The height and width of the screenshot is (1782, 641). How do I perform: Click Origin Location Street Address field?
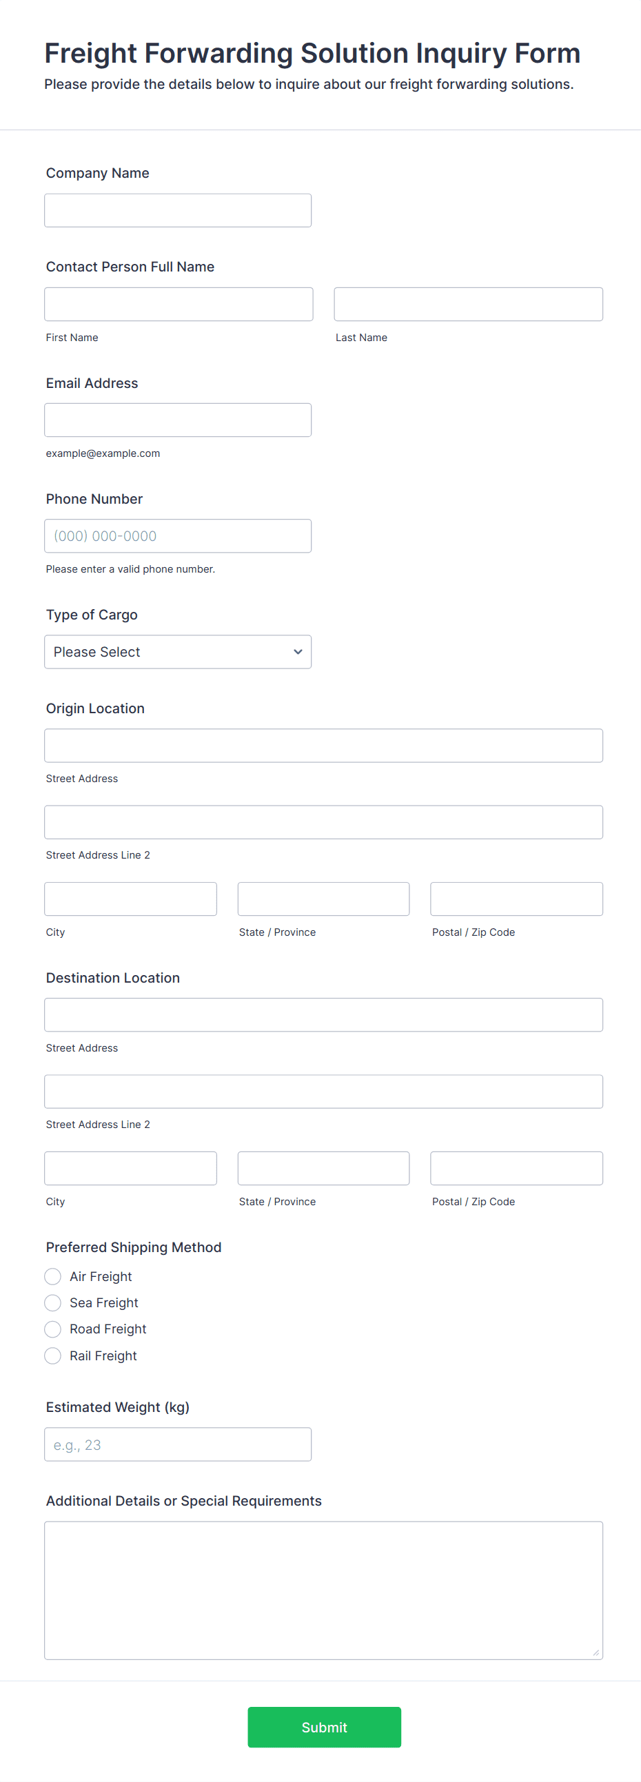point(323,746)
